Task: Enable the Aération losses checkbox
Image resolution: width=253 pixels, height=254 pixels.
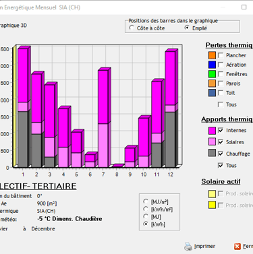Action: click(221, 65)
